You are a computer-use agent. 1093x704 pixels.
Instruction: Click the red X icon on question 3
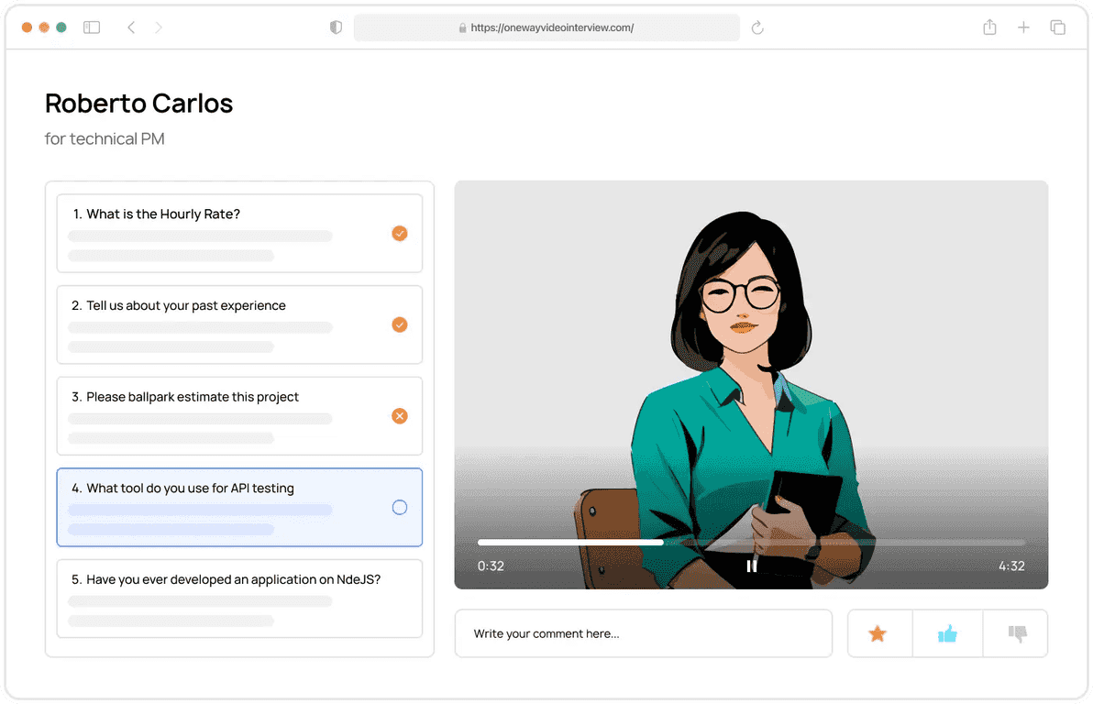coord(400,416)
